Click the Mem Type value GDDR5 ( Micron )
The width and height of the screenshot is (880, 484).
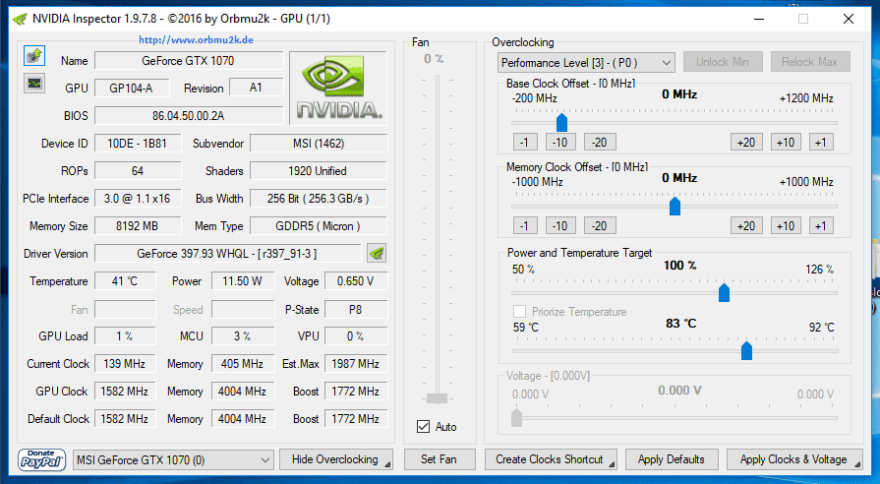click(x=319, y=226)
